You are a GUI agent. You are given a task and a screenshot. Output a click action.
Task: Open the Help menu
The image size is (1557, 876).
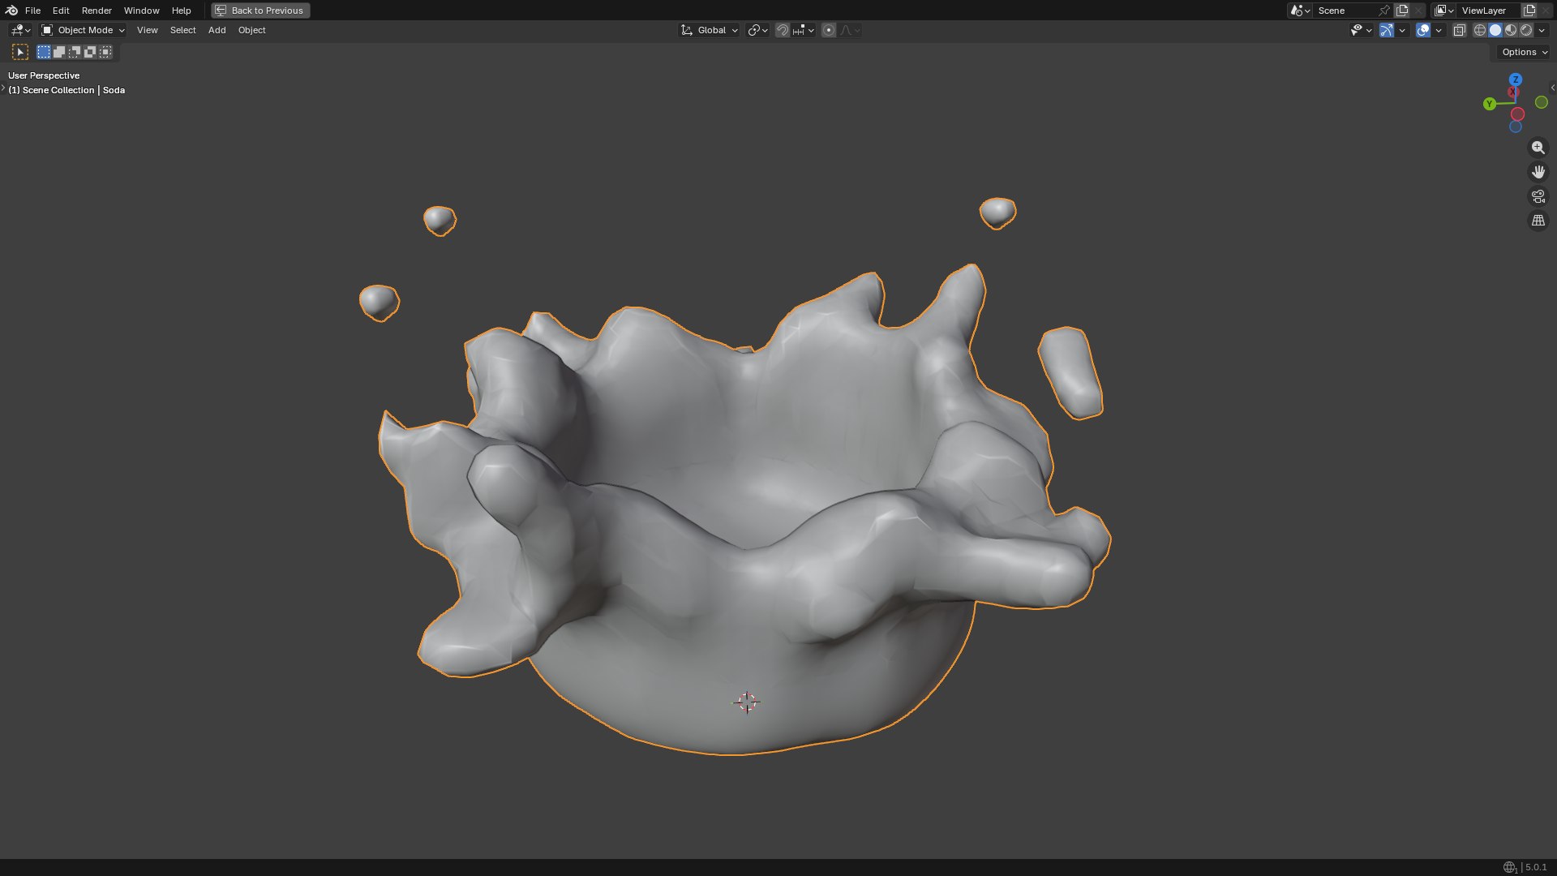click(181, 11)
